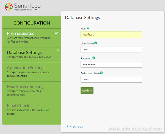165x134 pixels.
Task: Click the CONFIGURATION sidebar header
Action: [x=32, y=23]
